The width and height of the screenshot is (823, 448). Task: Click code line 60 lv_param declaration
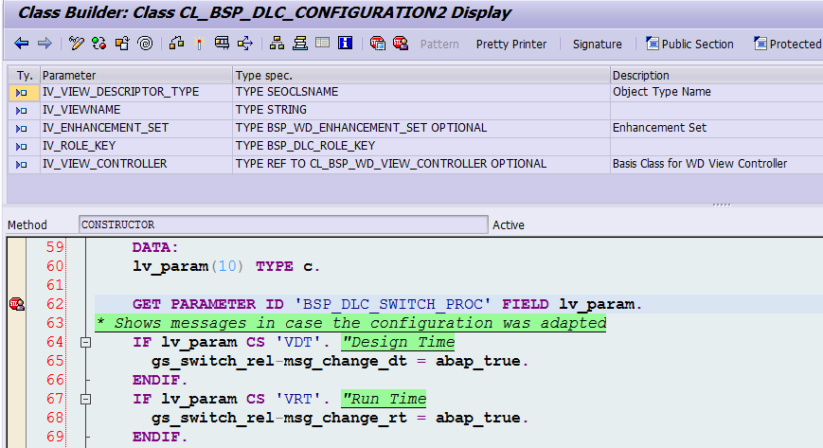click(x=226, y=266)
